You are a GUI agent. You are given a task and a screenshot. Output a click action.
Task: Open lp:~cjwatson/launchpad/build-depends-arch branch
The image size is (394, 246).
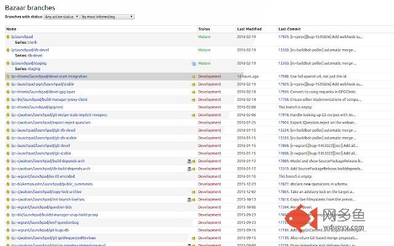click(x=48, y=161)
